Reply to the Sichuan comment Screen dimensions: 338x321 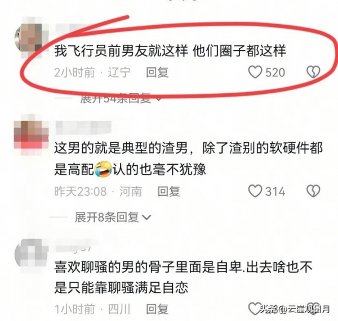(157, 309)
